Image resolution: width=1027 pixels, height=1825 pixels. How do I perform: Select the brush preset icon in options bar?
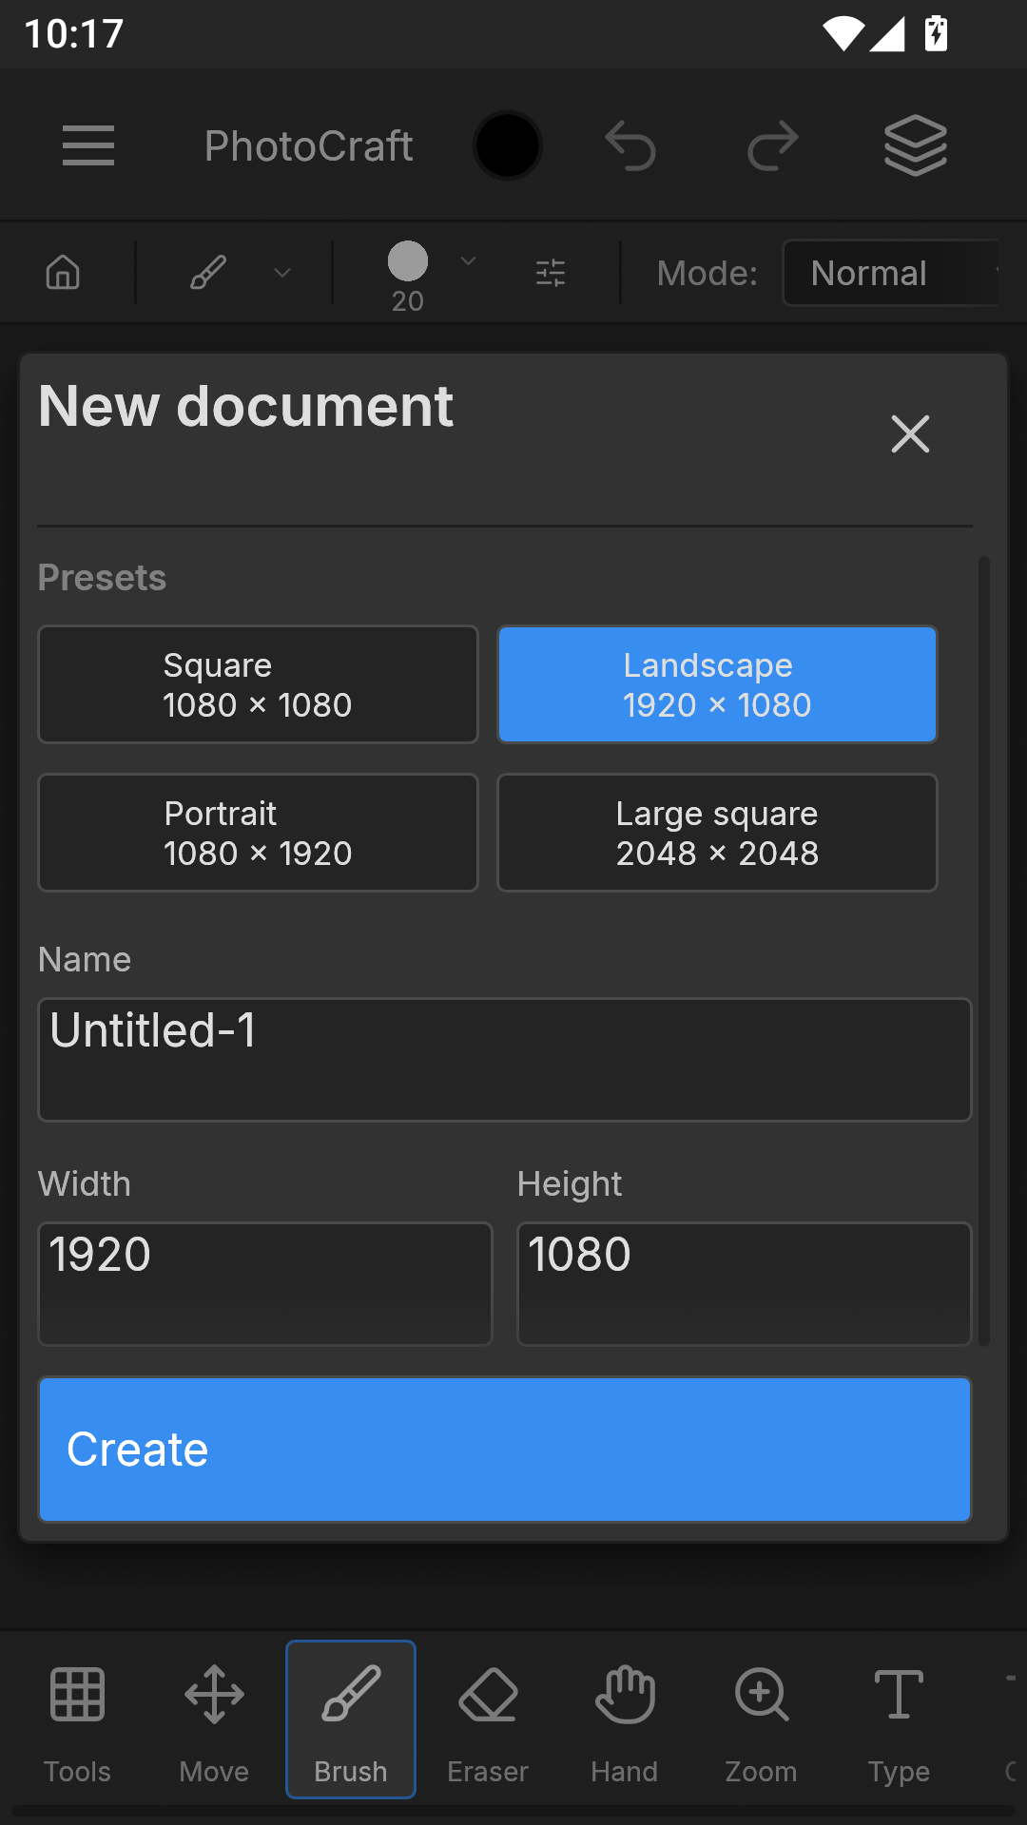(x=208, y=273)
